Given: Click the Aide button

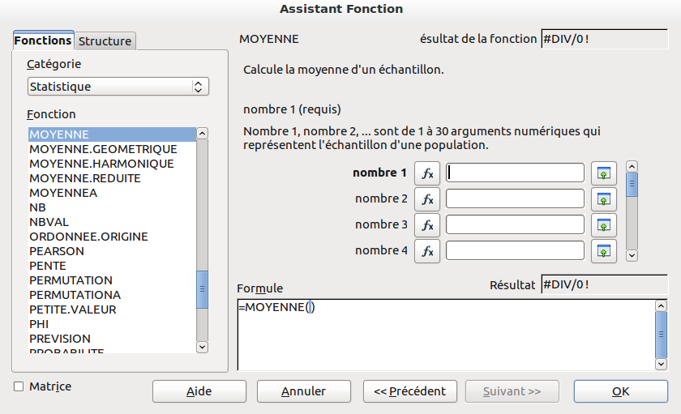Looking at the screenshot, I should coord(199,391).
